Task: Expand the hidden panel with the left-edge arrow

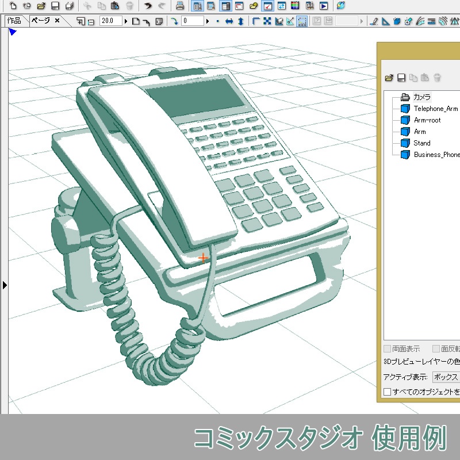Action: coord(5,283)
